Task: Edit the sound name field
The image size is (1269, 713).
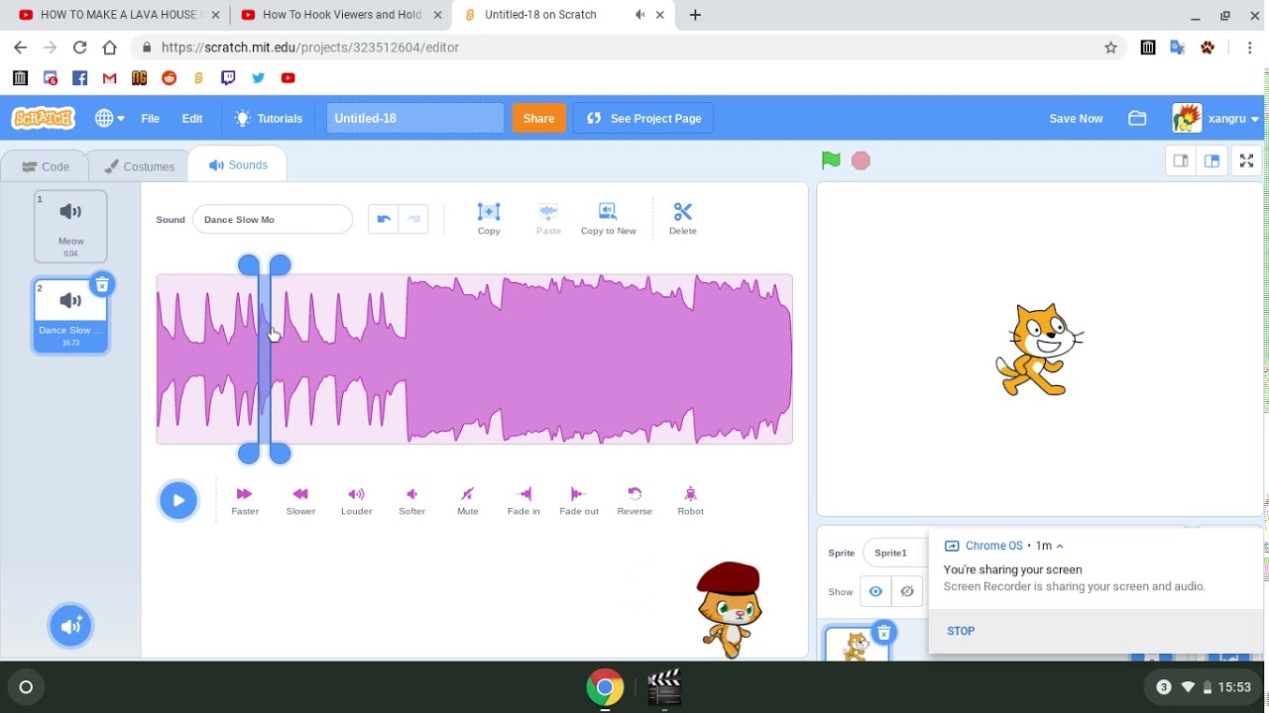Action: [273, 219]
